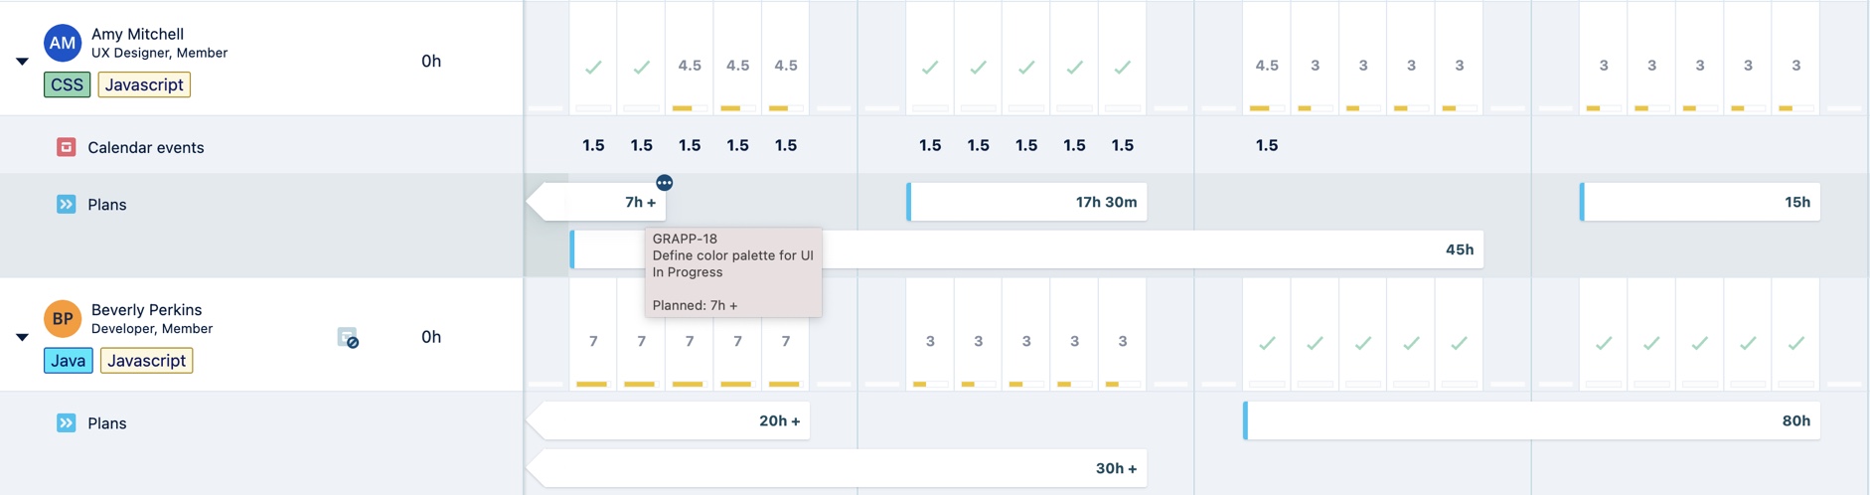Collapse Beverly Perkins' row

[22, 337]
